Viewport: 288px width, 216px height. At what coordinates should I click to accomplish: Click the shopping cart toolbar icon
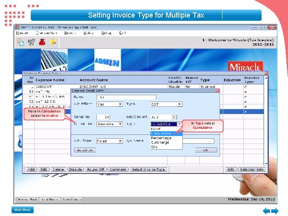click(x=32, y=42)
